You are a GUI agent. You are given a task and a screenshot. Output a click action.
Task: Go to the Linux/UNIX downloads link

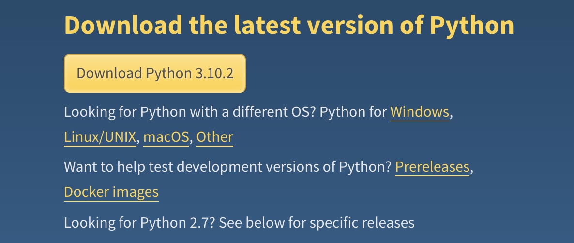click(x=100, y=137)
